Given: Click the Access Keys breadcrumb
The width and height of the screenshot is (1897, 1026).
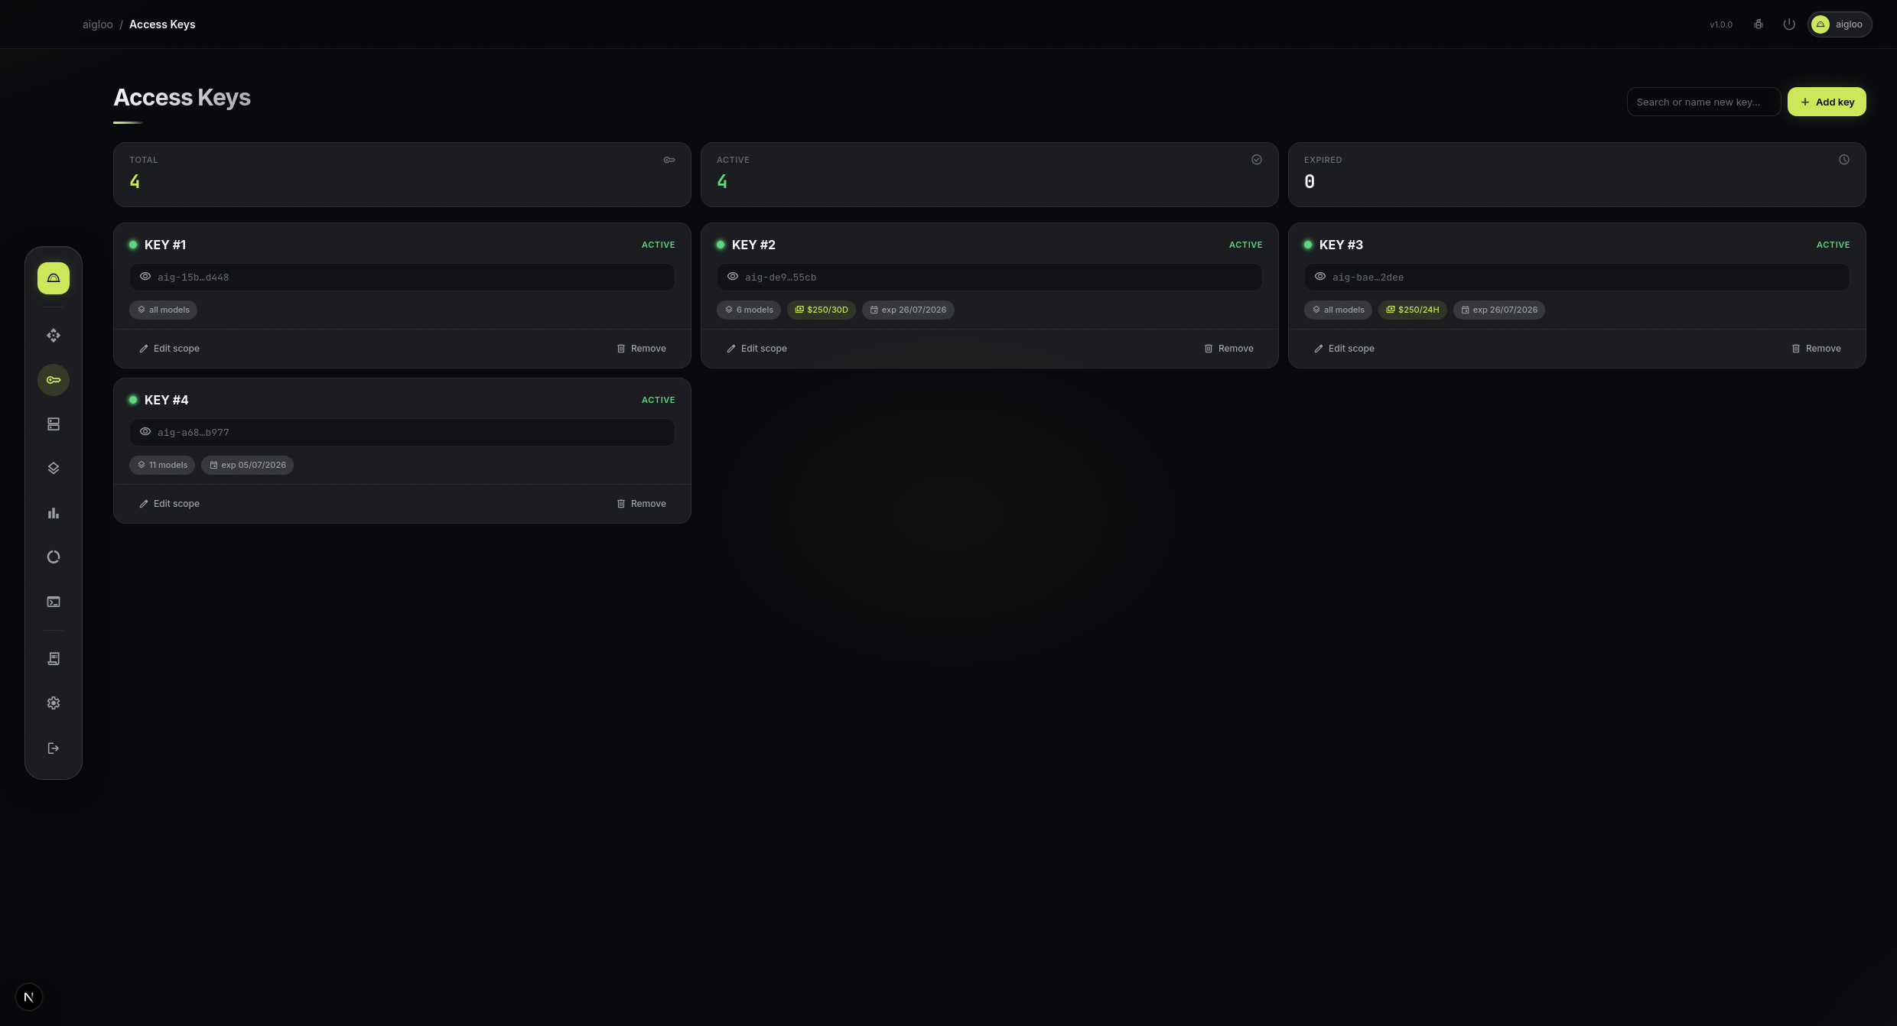Looking at the screenshot, I should pos(162,24).
